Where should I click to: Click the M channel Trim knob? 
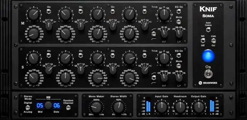(x=164, y=15)
